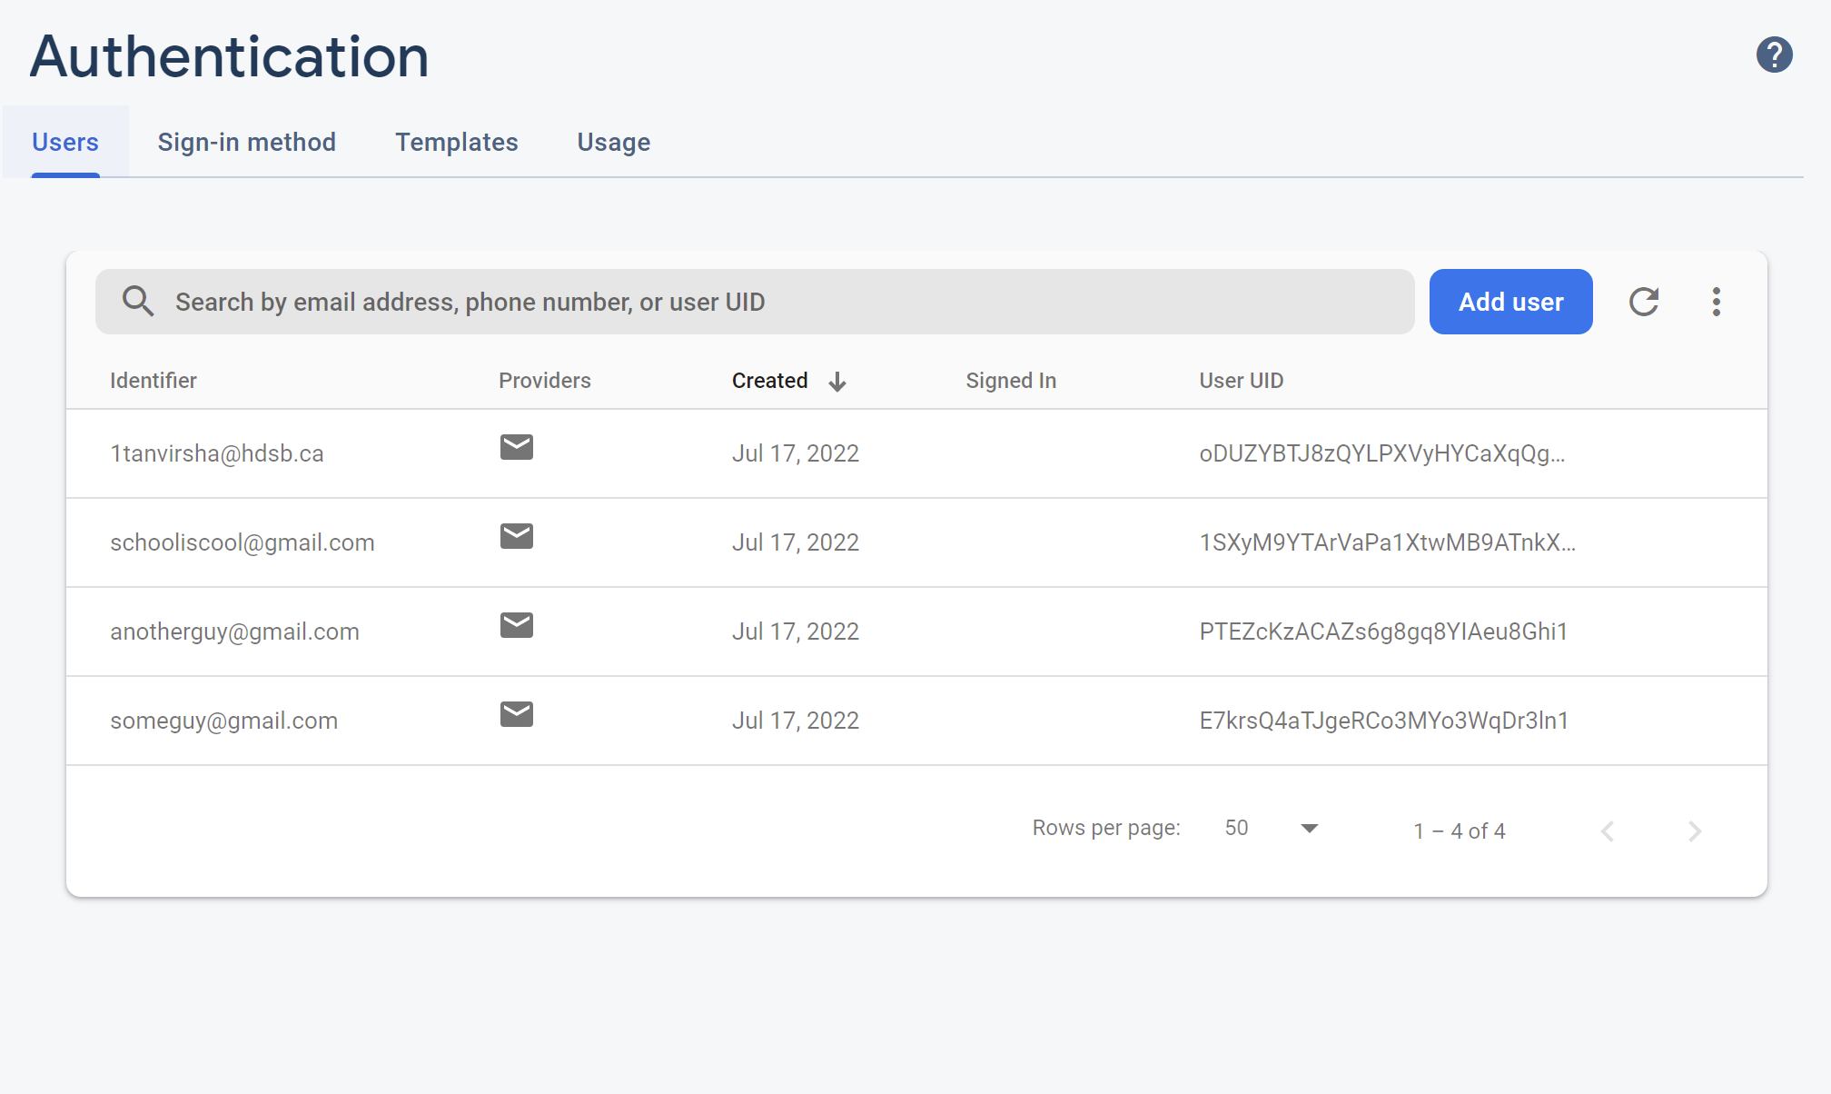Viewport: 1831px width, 1094px height.
Task: Click email provider icon for 1tanvirsha@hdsb.ca
Action: tap(516, 447)
